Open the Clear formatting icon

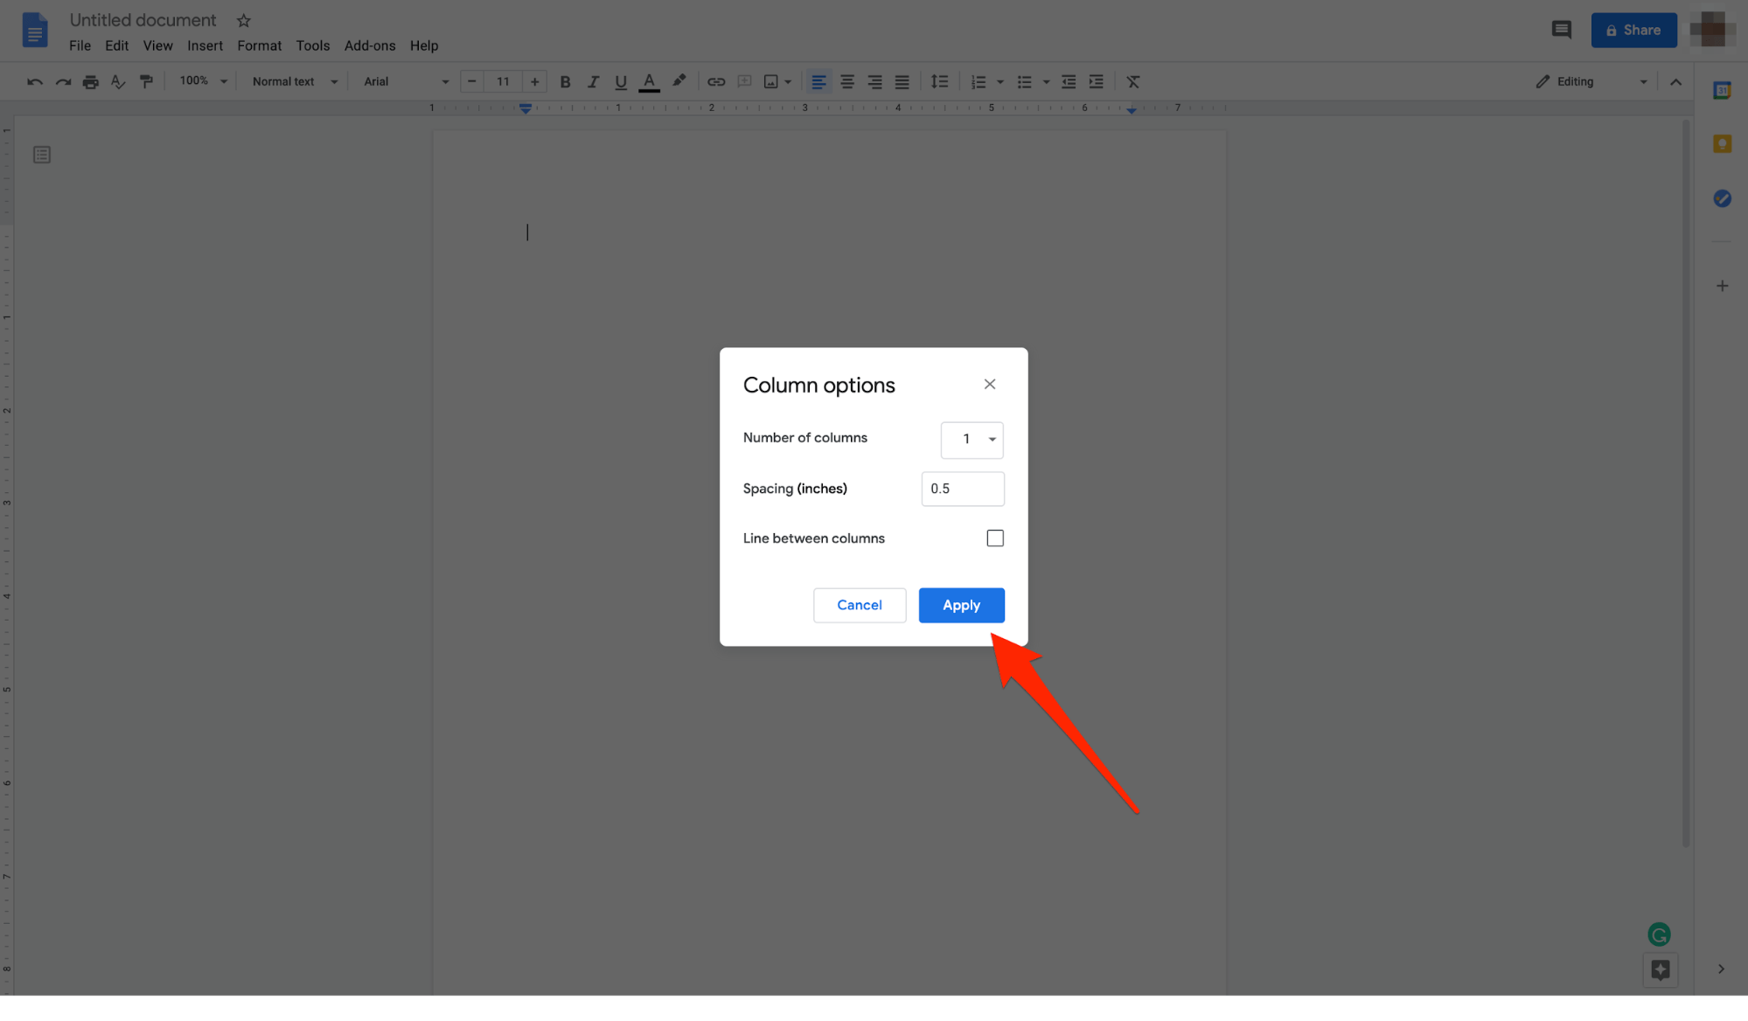[x=1132, y=80]
